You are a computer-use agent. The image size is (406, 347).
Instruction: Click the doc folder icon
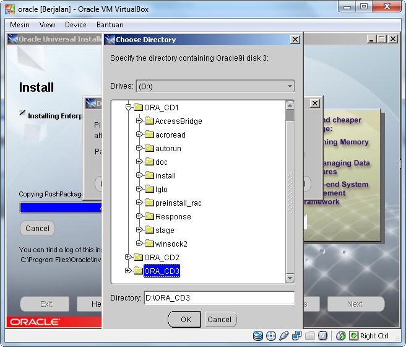click(149, 162)
